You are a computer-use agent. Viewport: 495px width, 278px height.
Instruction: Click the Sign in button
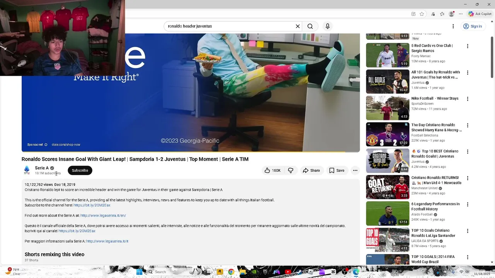click(x=473, y=26)
